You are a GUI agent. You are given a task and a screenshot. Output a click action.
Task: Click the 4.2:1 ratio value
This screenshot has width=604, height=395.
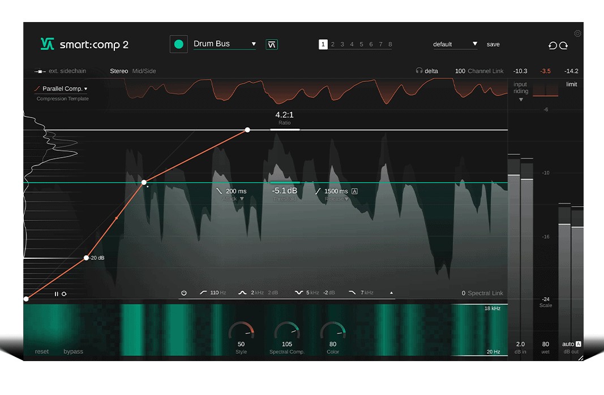(x=284, y=115)
